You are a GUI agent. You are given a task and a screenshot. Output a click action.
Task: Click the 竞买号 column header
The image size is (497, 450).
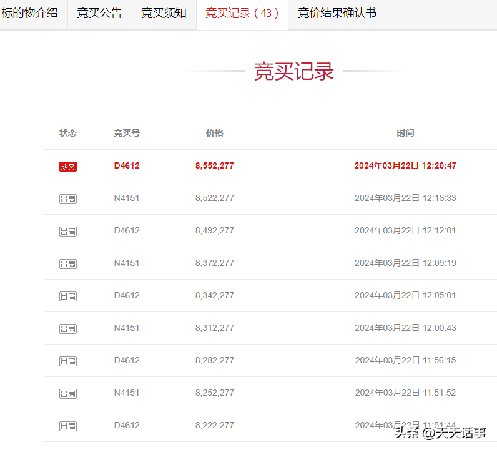pyautogui.click(x=127, y=133)
